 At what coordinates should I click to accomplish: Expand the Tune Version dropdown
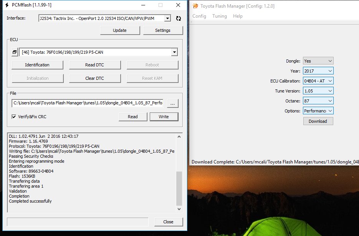tap(318, 91)
